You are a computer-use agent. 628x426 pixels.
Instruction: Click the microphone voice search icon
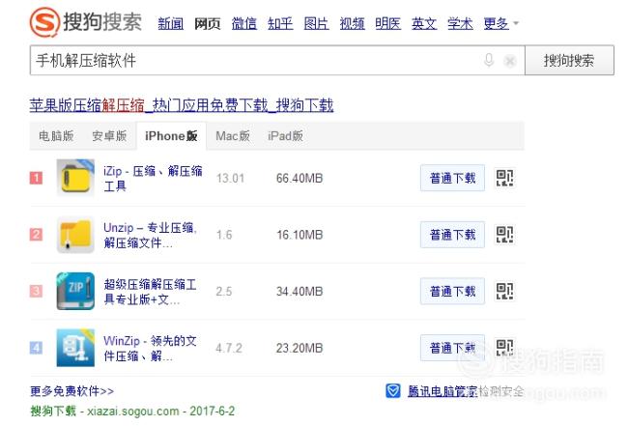[488, 60]
